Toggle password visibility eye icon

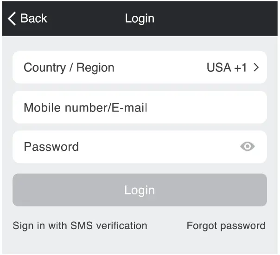(248, 147)
